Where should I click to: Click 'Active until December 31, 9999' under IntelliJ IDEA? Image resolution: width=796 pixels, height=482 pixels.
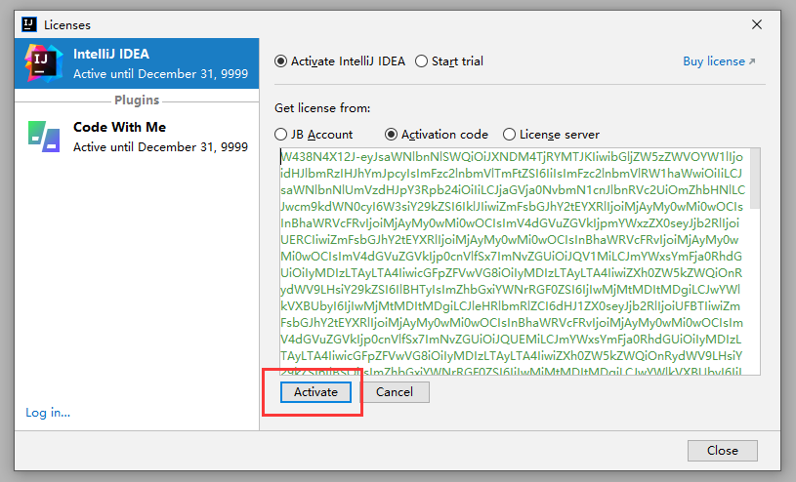coord(160,74)
